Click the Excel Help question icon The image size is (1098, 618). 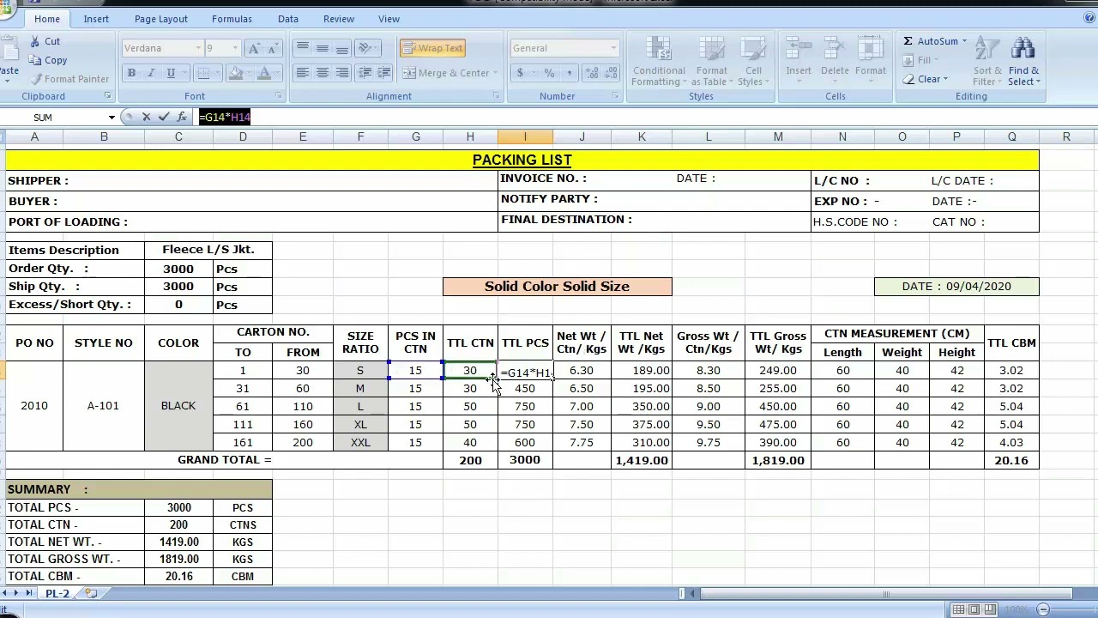click(x=1090, y=18)
